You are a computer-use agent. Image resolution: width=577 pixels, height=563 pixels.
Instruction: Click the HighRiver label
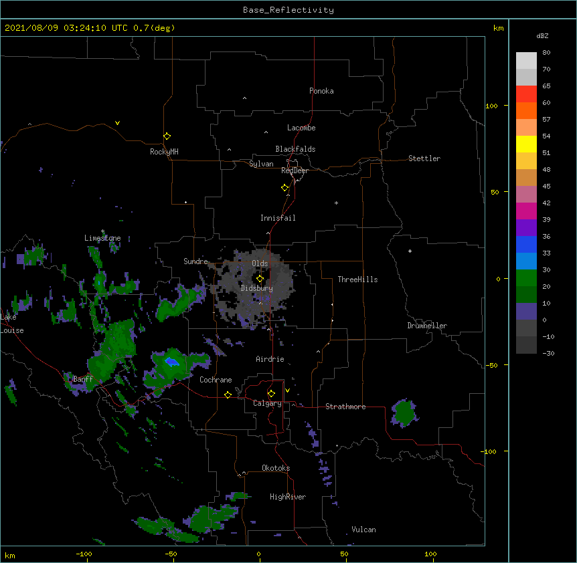(x=288, y=497)
